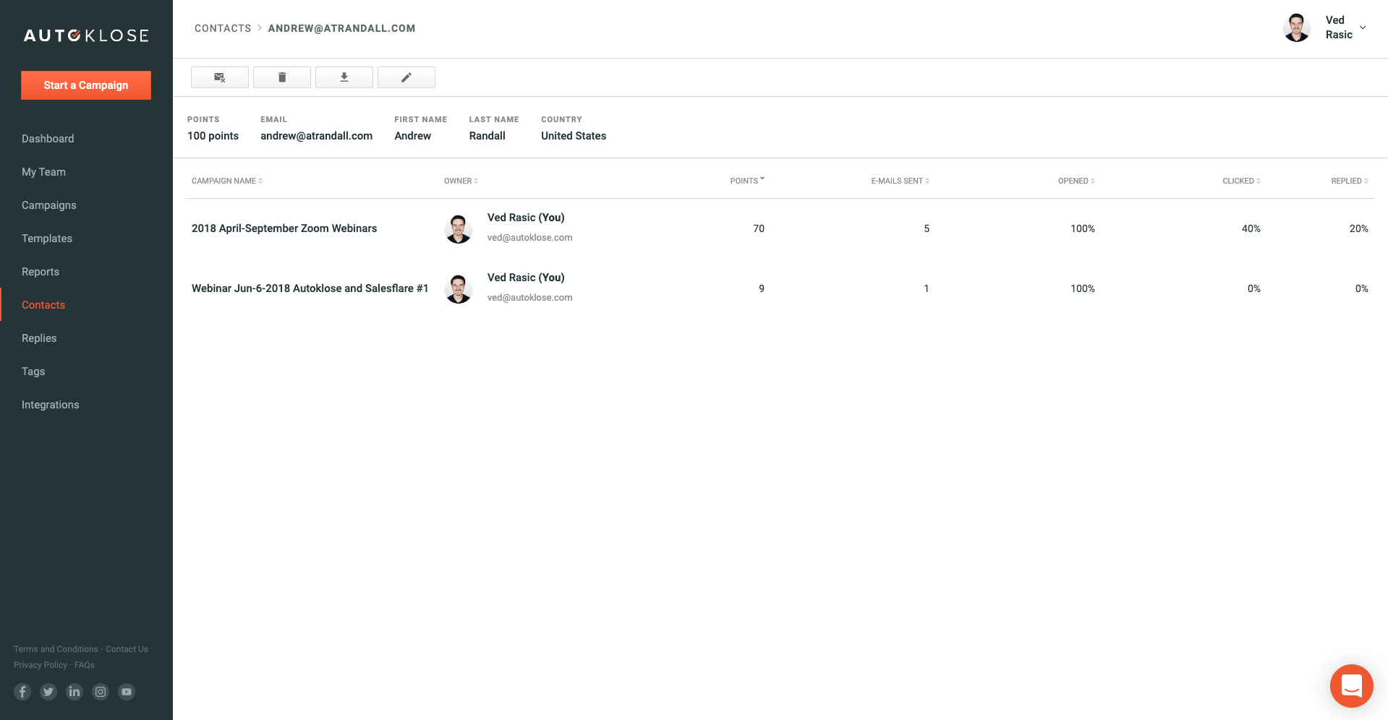Viewport: 1388px width, 720px height.
Task: Sort by Opened column
Action: tap(1076, 181)
